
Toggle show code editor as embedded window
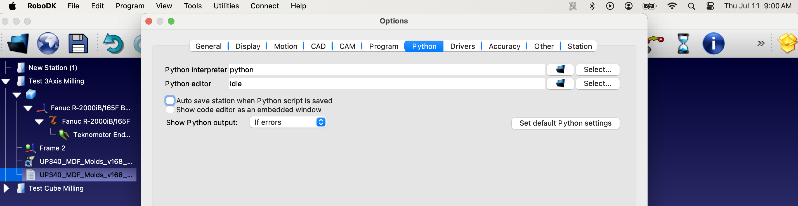click(170, 110)
